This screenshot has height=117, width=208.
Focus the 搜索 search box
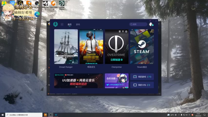[x=138, y=24]
